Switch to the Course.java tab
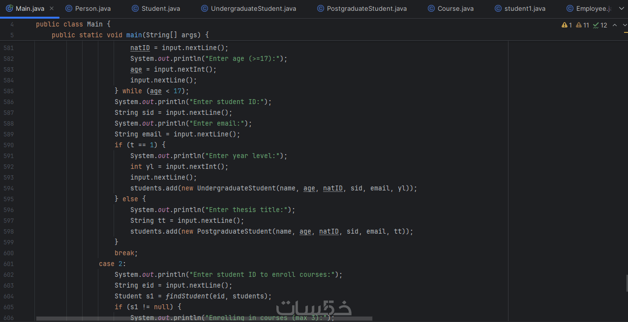 (x=450, y=8)
